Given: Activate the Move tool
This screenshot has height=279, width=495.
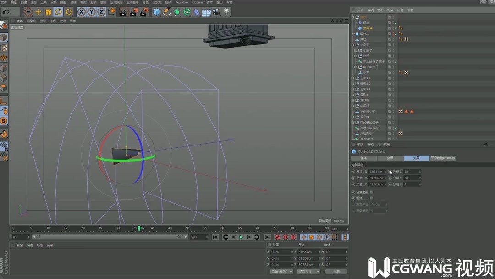Looking at the screenshot, I should [38, 12].
